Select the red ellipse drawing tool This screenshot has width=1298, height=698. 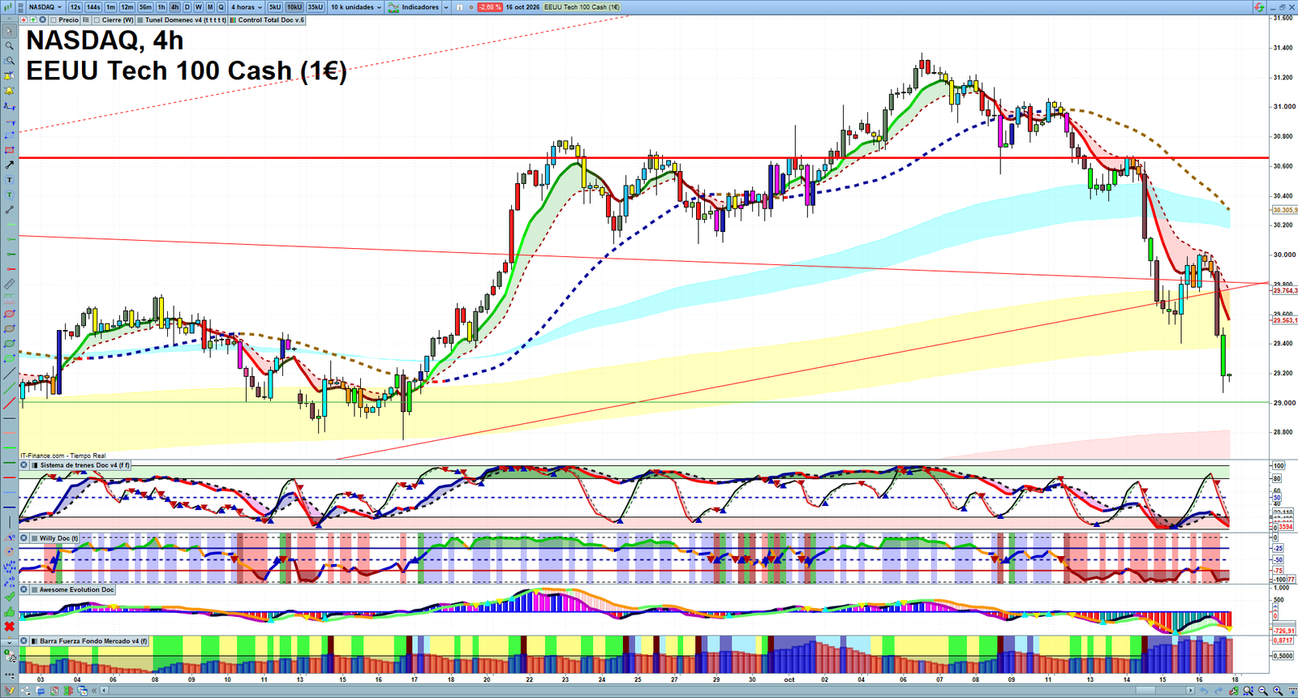pyautogui.click(x=10, y=314)
